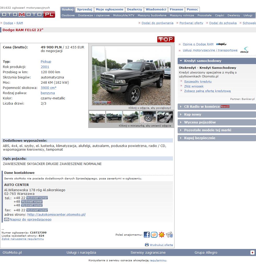
Task: Go to the Moje ogłoszenie tab
Action: coord(109,9)
